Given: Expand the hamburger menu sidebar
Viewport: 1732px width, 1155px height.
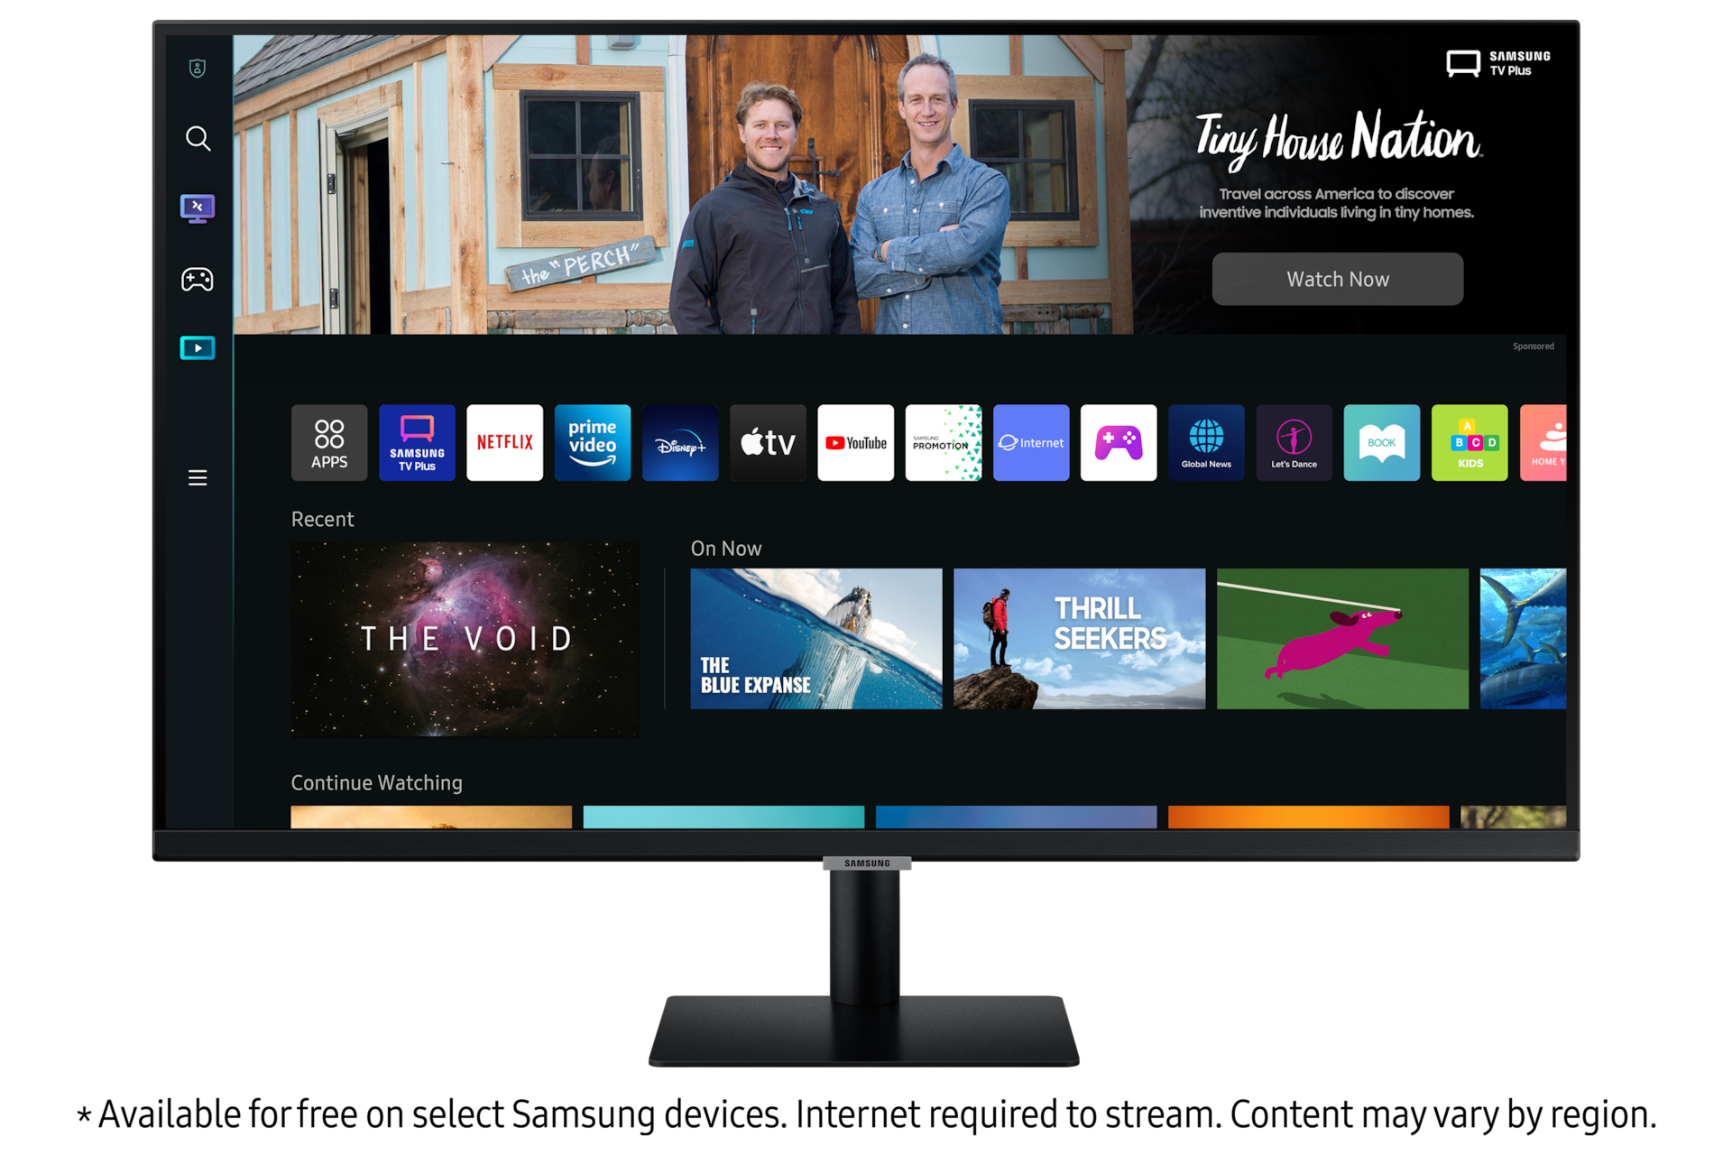Looking at the screenshot, I should [198, 477].
